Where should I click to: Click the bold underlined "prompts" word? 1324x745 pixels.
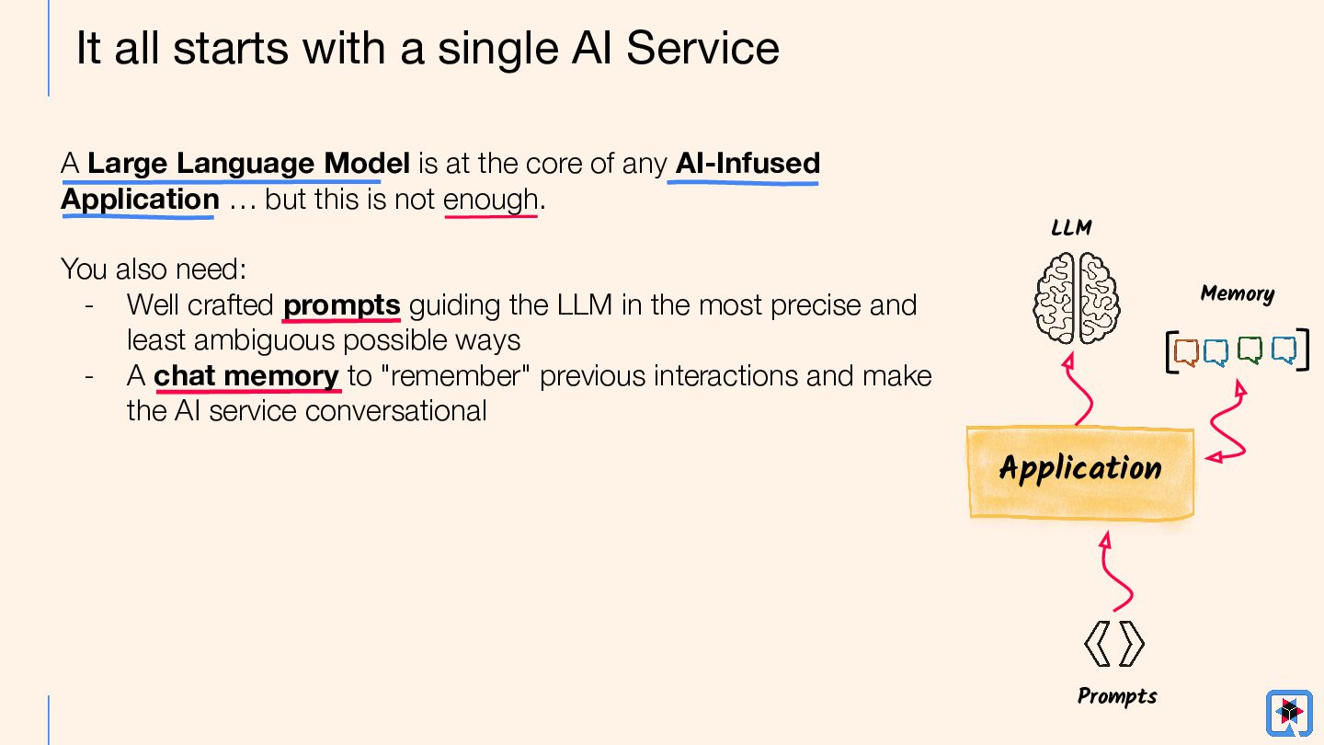(x=341, y=304)
